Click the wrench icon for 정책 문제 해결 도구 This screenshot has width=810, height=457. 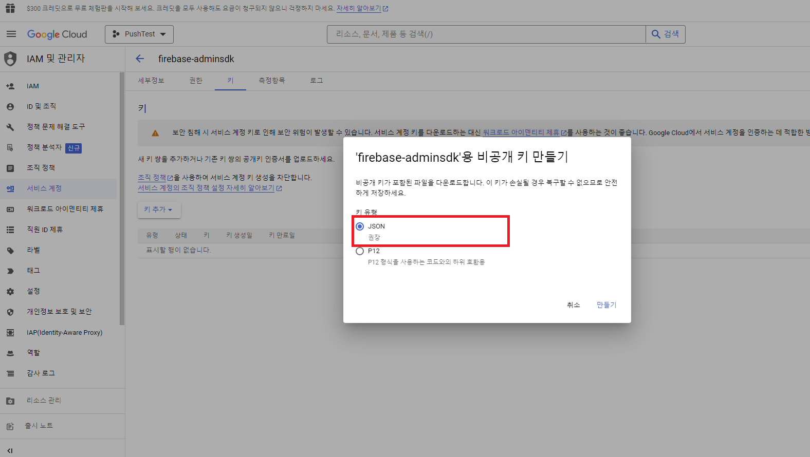10,127
